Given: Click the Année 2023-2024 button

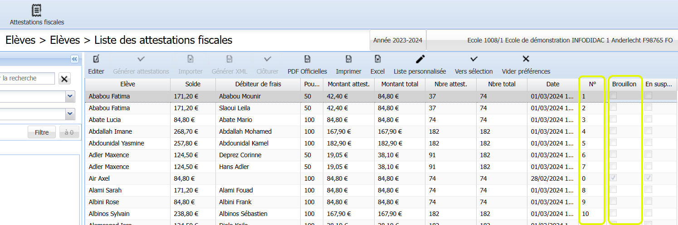Looking at the screenshot, I should (397, 40).
